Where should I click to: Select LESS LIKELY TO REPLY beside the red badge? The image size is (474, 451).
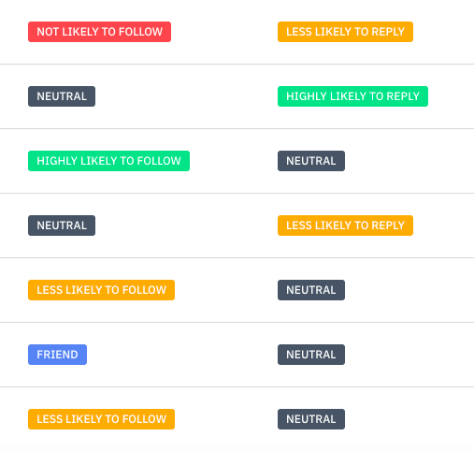(x=345, y=32)
